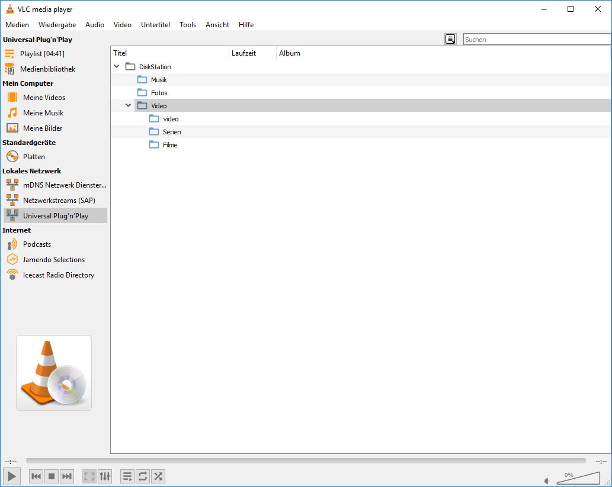Open the Hilfe menu
The width and height of the screenshot is (612, 487).
pyautogui.click(x=246, y=25)
